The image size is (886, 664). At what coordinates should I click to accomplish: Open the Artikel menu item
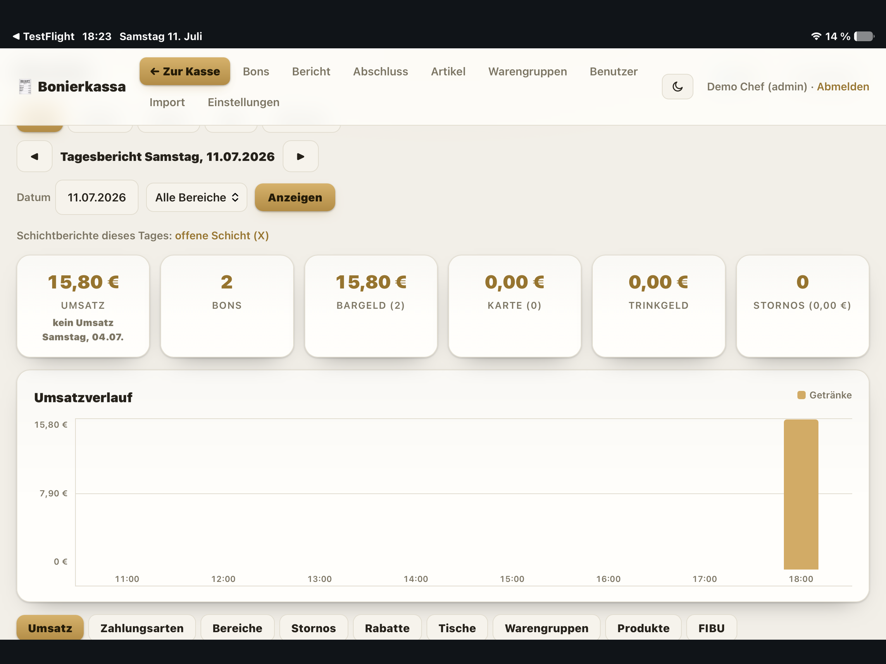tap(448, 71)
